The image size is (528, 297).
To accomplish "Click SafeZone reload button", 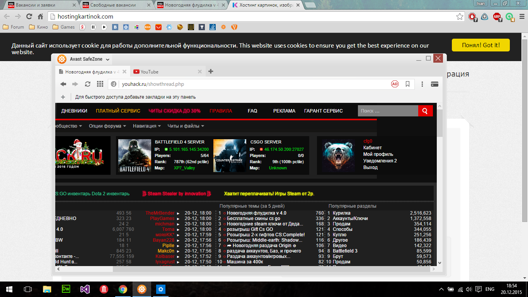I will pos(88,84).
